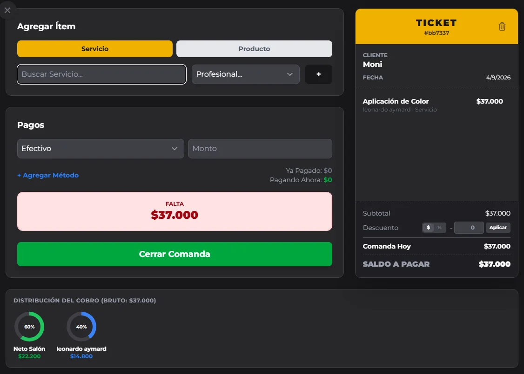The width and height of the screenshot is (524, 374).
Task: Click the discount value input field
Action: [469, 228]
